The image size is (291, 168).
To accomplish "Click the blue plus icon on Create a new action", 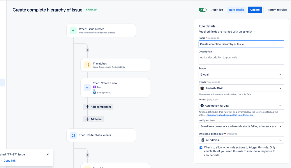I will click(x=87, y=87).
